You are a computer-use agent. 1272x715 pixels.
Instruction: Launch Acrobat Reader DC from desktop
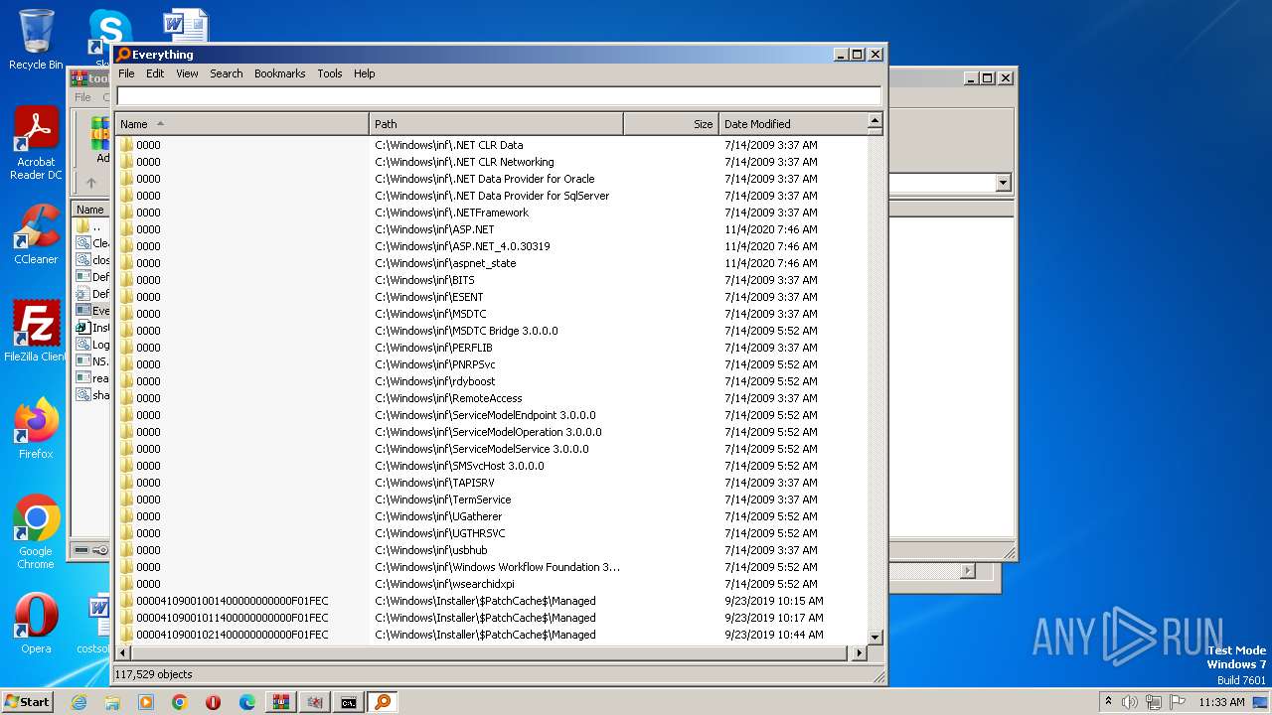[36, 144]
